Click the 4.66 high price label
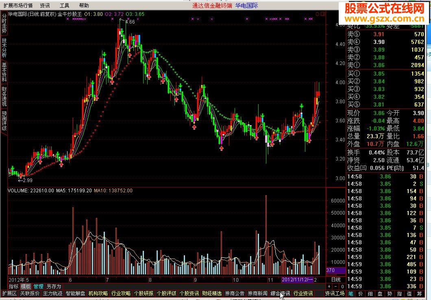Image resolution: width=431 pixels, height=300 pixels. coord(130,22)
